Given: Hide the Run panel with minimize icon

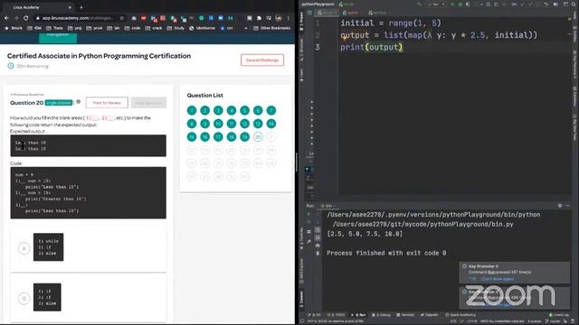Looking at the screenshot, I should pyautogui.click(x=568, y=206).
